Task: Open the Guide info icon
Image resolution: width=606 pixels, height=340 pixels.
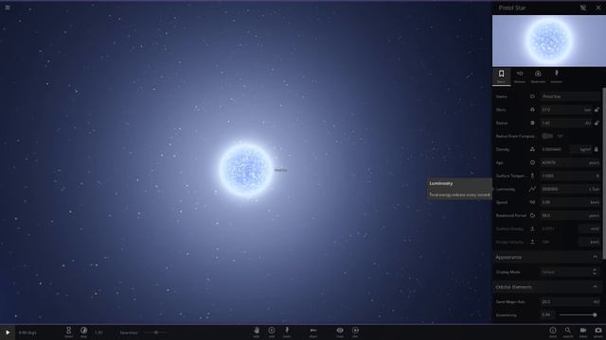Action: [x=553, y=331]
